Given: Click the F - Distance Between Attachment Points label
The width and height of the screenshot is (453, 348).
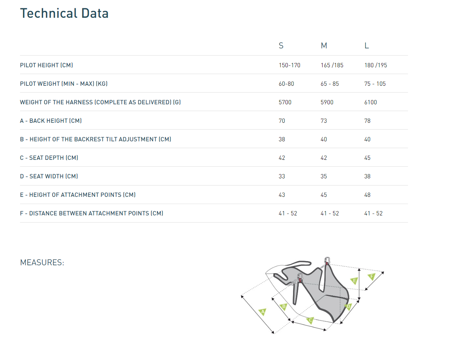Looking at the screenshot, I should (92, 213).
